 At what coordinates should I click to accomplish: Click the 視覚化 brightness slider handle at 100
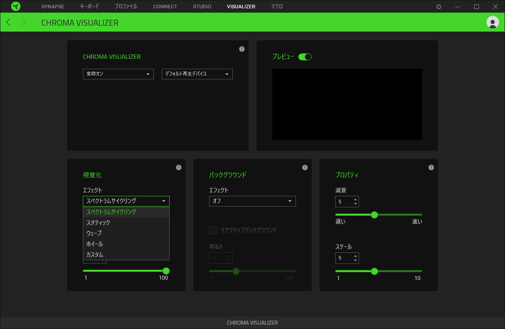[166, 271]
